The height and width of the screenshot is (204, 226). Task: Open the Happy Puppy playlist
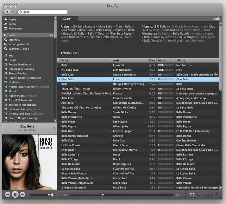[x=17, y=96]
